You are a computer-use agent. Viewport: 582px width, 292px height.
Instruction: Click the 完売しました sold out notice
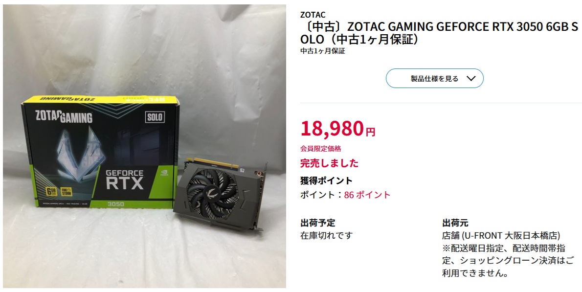point(330,163)
